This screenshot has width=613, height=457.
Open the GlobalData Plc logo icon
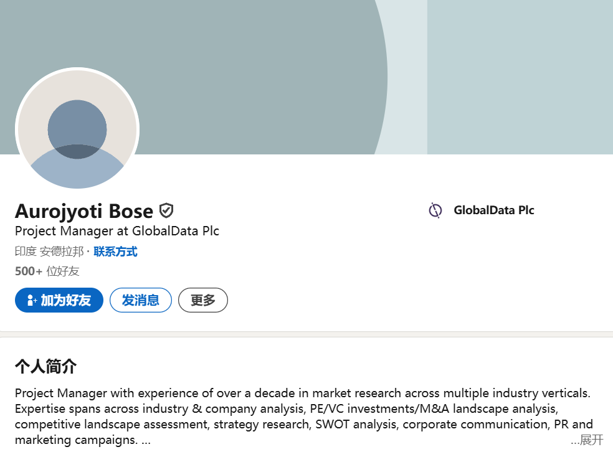point(435,210)
